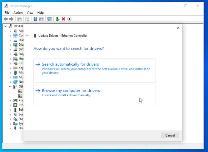Click the Update device driver toolbar icon
Viewport: 208px width, 152px height.
[58, 19]
